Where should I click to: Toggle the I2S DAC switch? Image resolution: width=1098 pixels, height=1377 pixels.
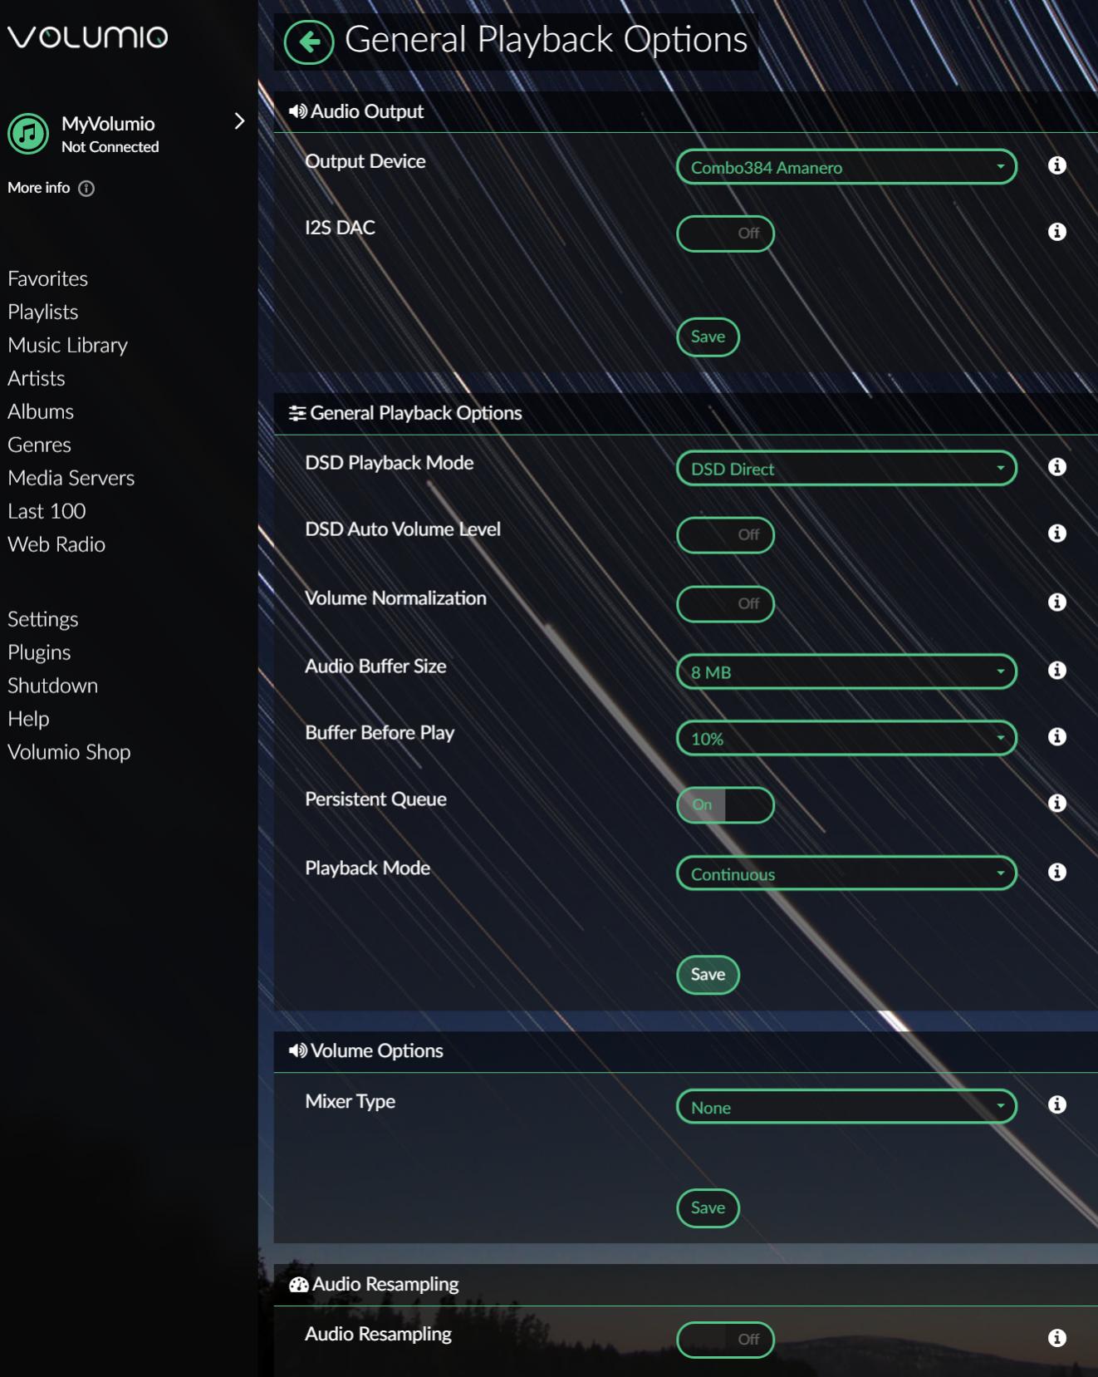(726, 234)
